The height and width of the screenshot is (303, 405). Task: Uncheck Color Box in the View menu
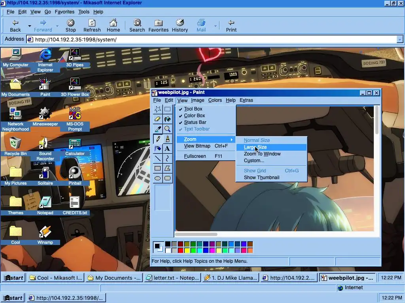coord(206,116)
